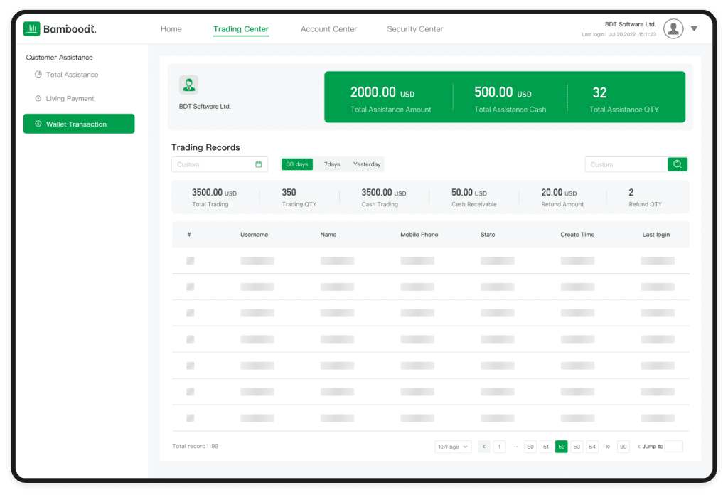Open the 10/Page size dropdown
The width and height of the screenshot is (728, 495).
[x=453, y=447]
